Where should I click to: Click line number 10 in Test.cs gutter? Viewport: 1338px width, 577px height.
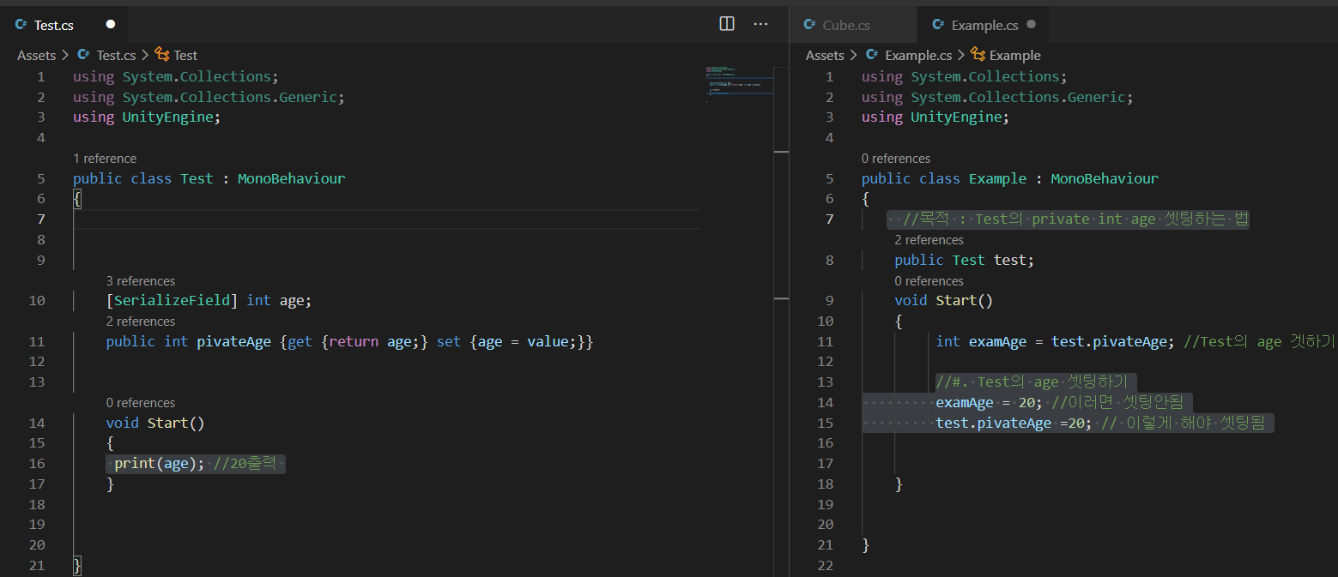pos(37,301)
